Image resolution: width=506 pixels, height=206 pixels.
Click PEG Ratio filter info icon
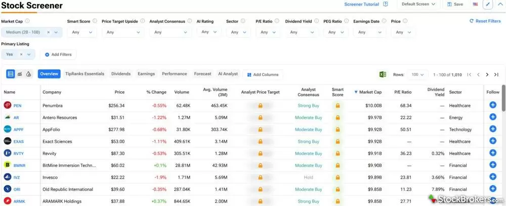pos(346,21)
